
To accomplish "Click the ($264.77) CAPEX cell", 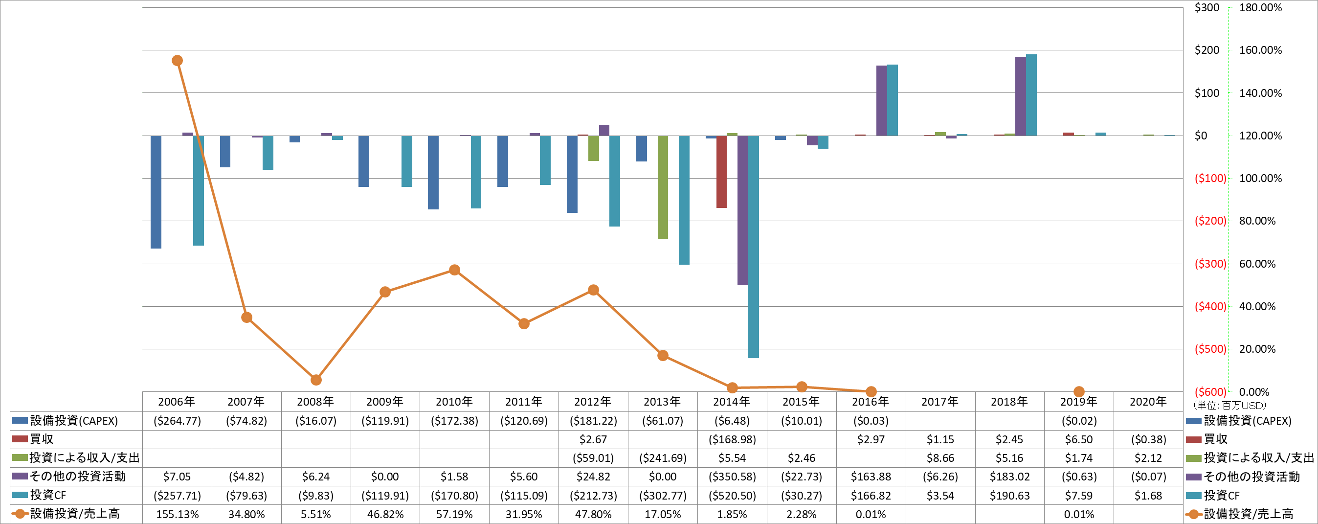I will tap(177, 421).
